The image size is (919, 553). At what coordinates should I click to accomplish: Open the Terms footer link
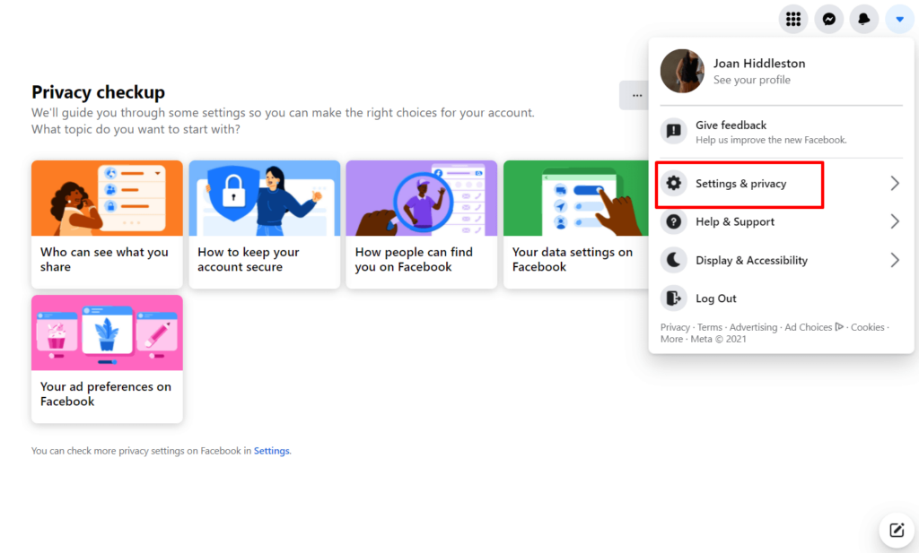click(x=710, y=327)
